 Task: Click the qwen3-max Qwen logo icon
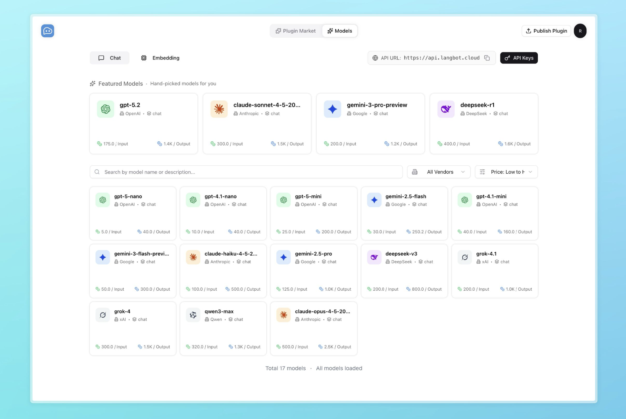tap(193, 315)
